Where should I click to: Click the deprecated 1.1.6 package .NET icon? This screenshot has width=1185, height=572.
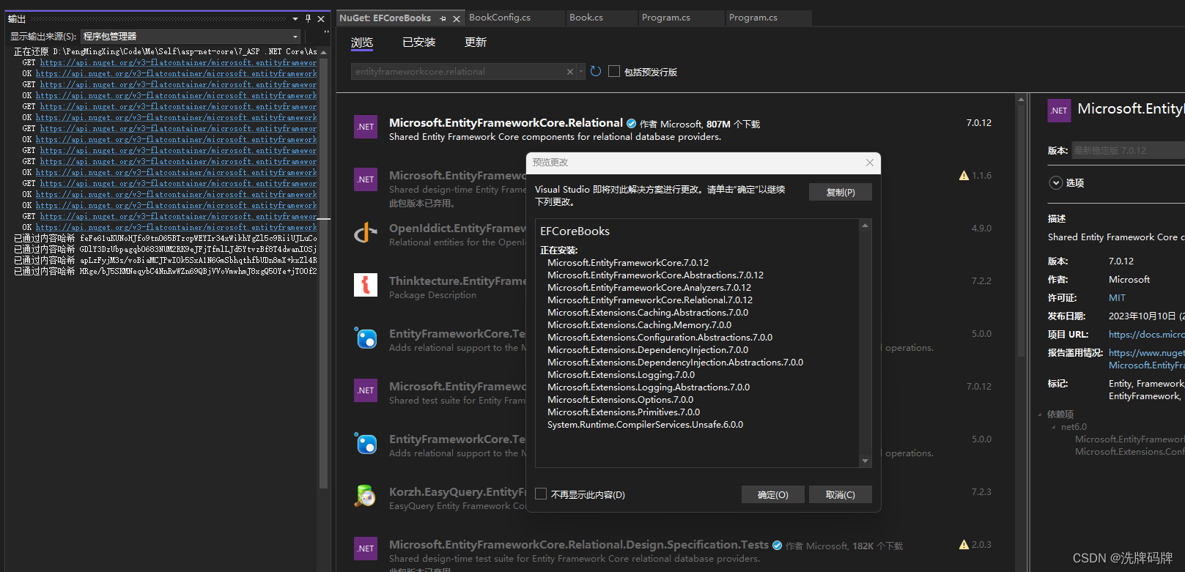[366, 179]
